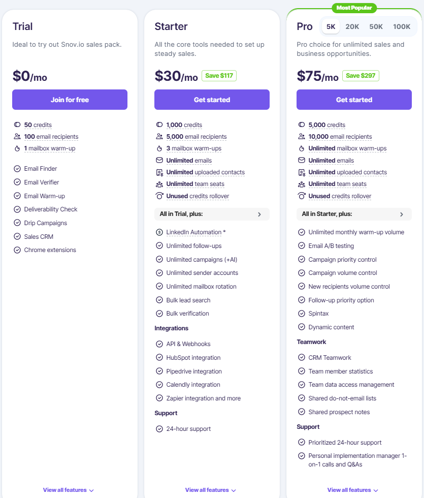Switch to the 50K credits tab in Pro
Screen dimensions: 424x498
click(x=376, y=26)
